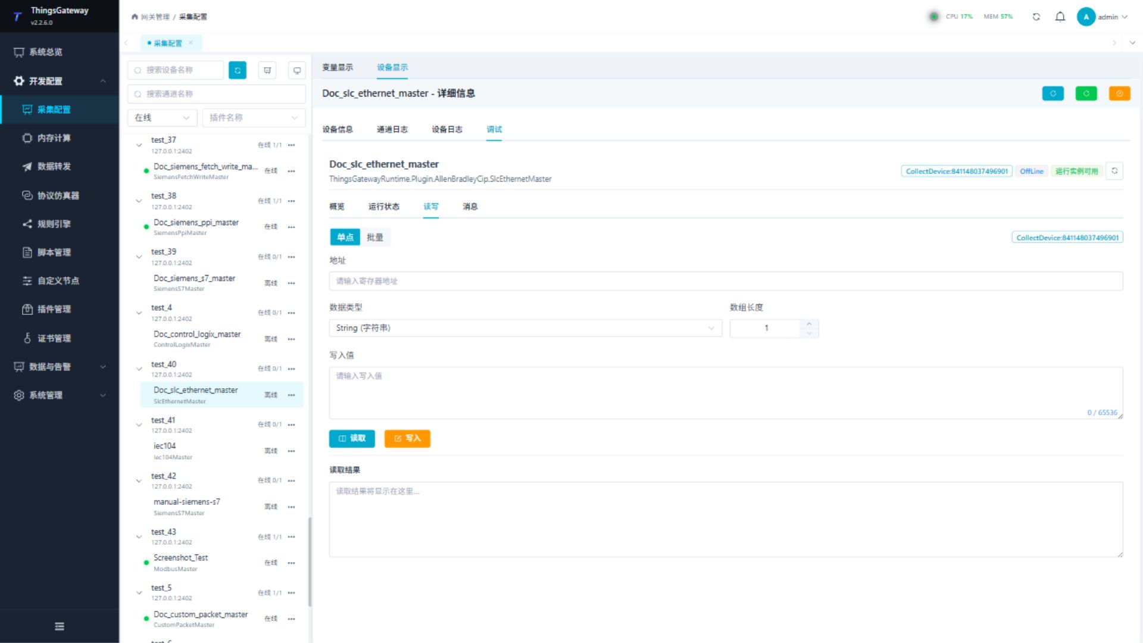Select Doc_control_logix_master device

click(x=221, y=339)
